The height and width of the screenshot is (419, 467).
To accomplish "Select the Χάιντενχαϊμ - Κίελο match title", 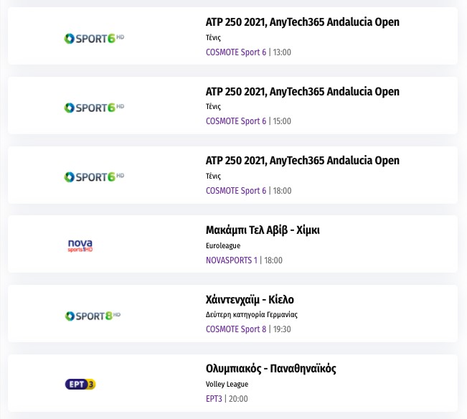I will pos(250,300).
